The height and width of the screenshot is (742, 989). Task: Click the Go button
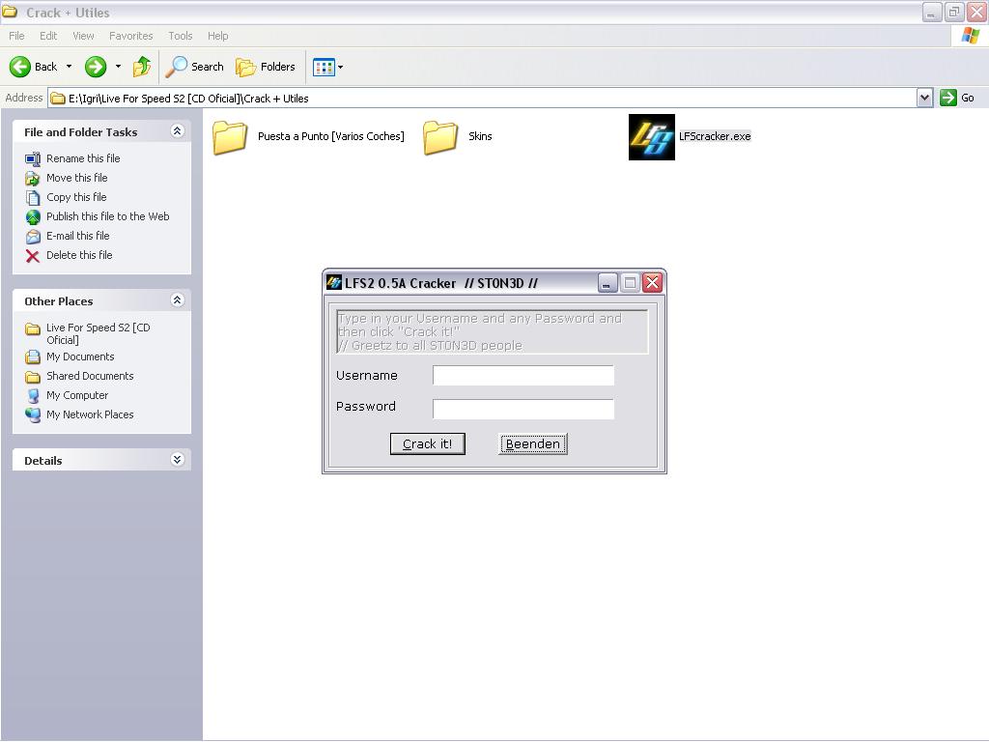(957, 98)
